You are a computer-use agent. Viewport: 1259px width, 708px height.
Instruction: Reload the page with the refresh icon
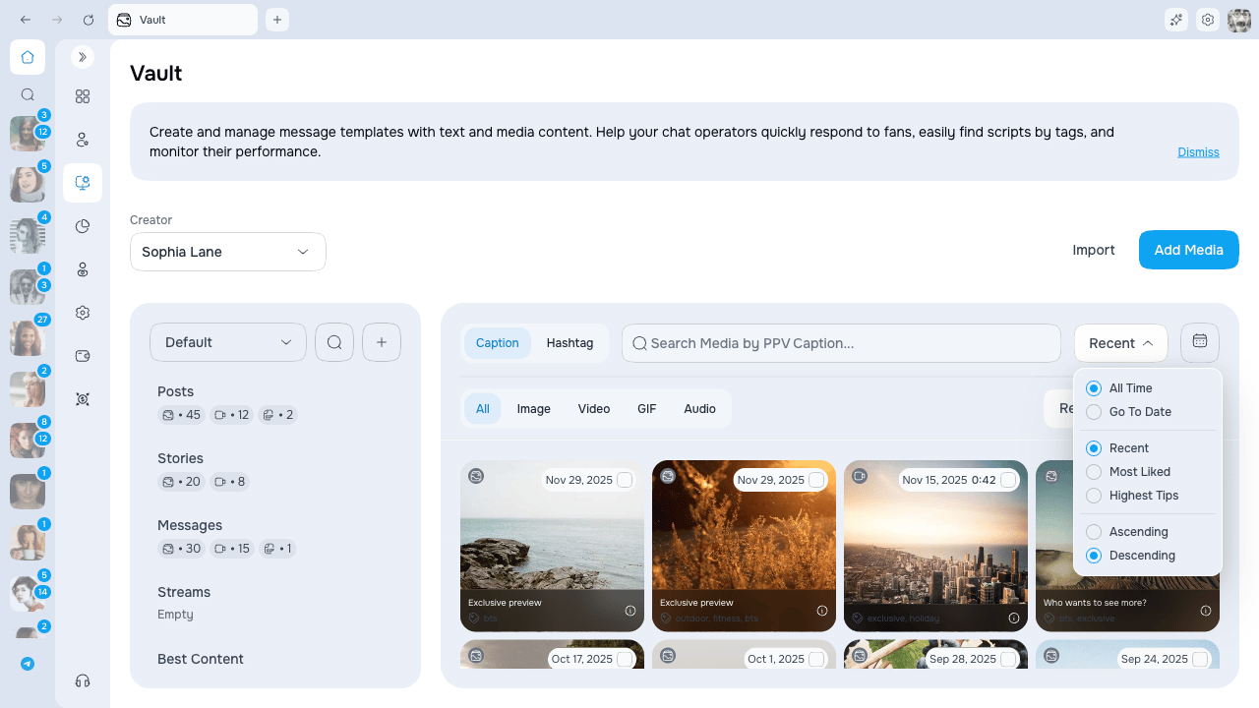[89, 20]
